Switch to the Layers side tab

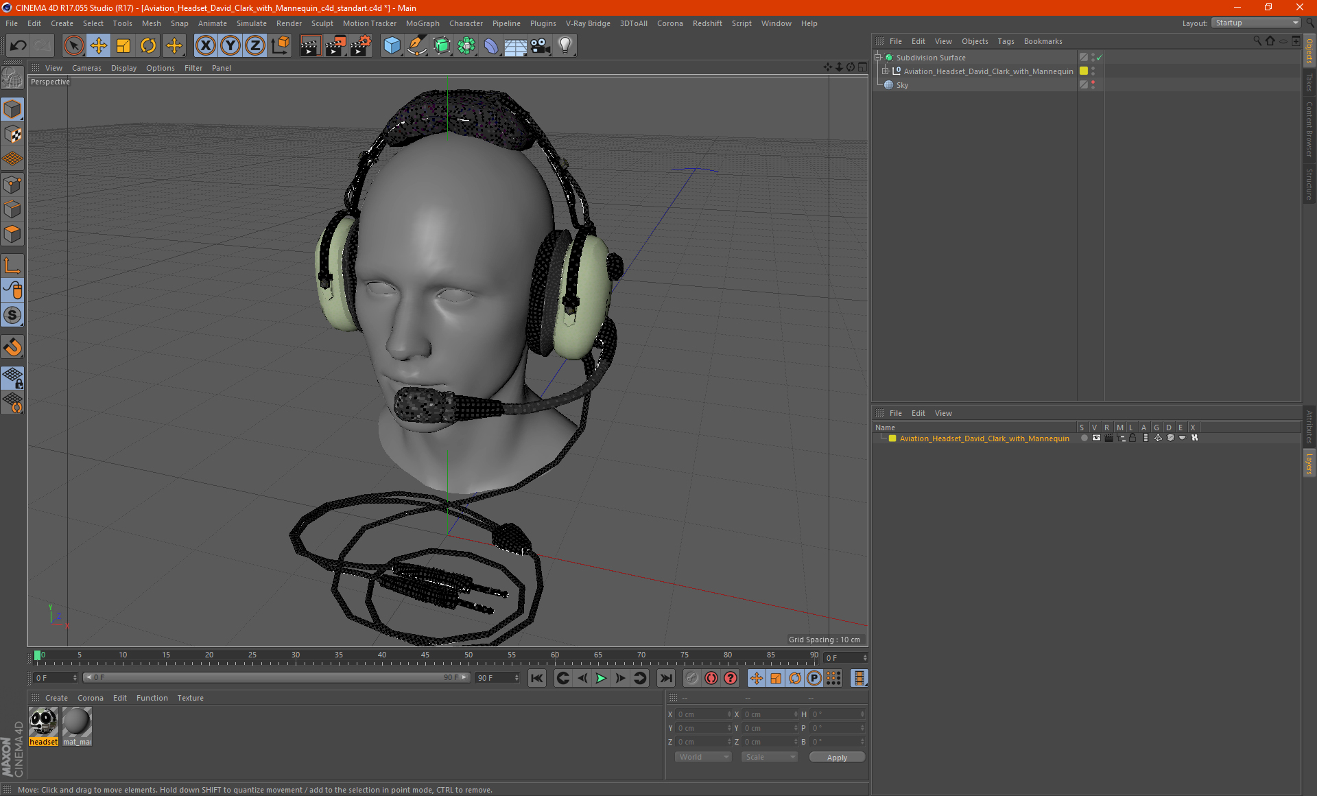click(1309, 464)
